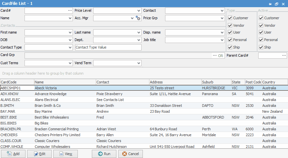Screen dimensions: 288x158
Task: Expand the Job title dropdown
Action: click(222, 40)
